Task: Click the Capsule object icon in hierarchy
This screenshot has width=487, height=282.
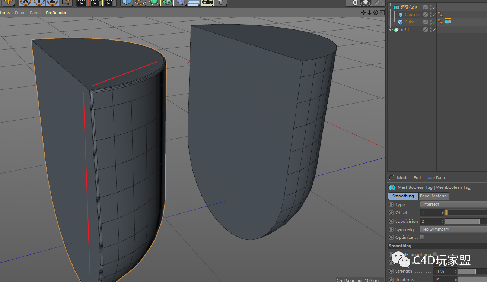Action: pyautogui.click(x=400, y=15)
